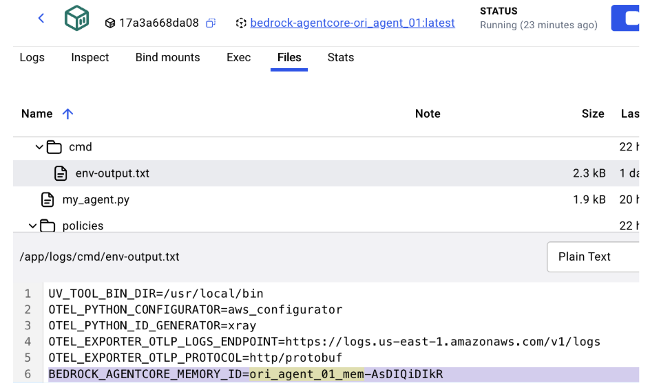Click the green container cube icon

(x=76, y=18)
